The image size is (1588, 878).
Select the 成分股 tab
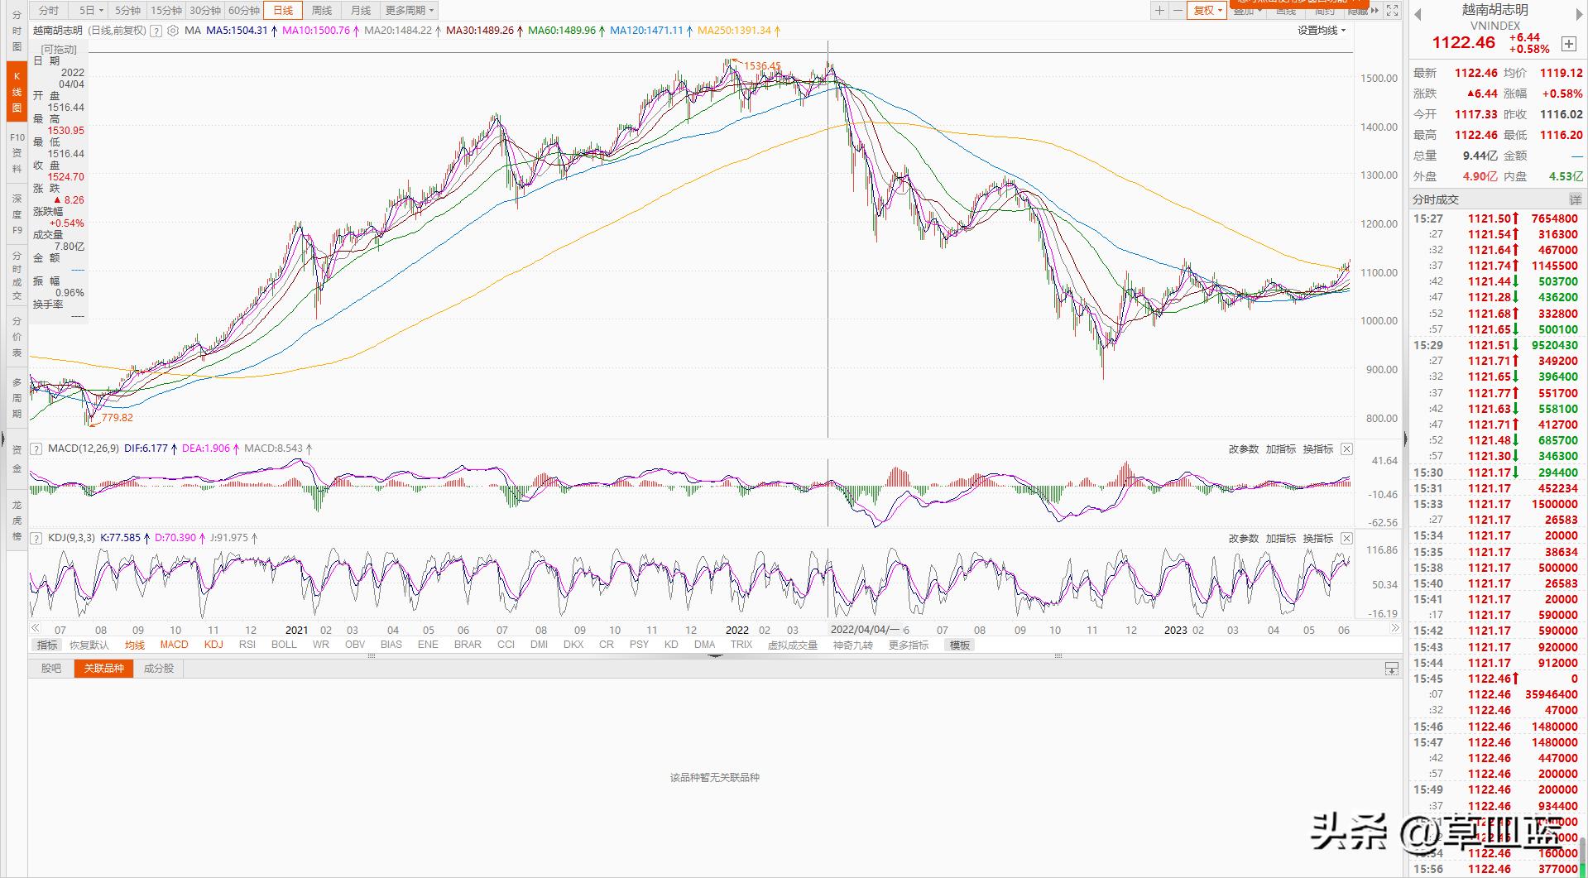(159, 669)
